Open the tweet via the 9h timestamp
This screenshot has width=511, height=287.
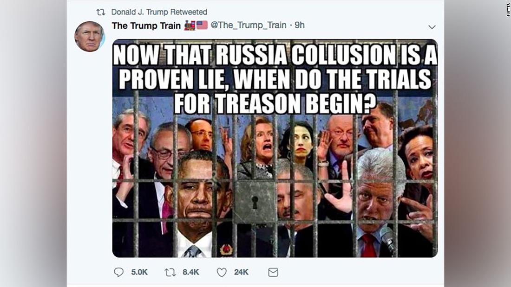click(300, 25)
